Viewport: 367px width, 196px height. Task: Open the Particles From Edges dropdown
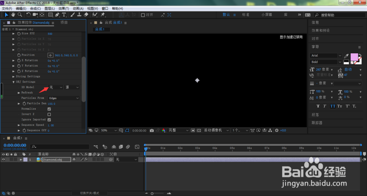click(64, 98)
